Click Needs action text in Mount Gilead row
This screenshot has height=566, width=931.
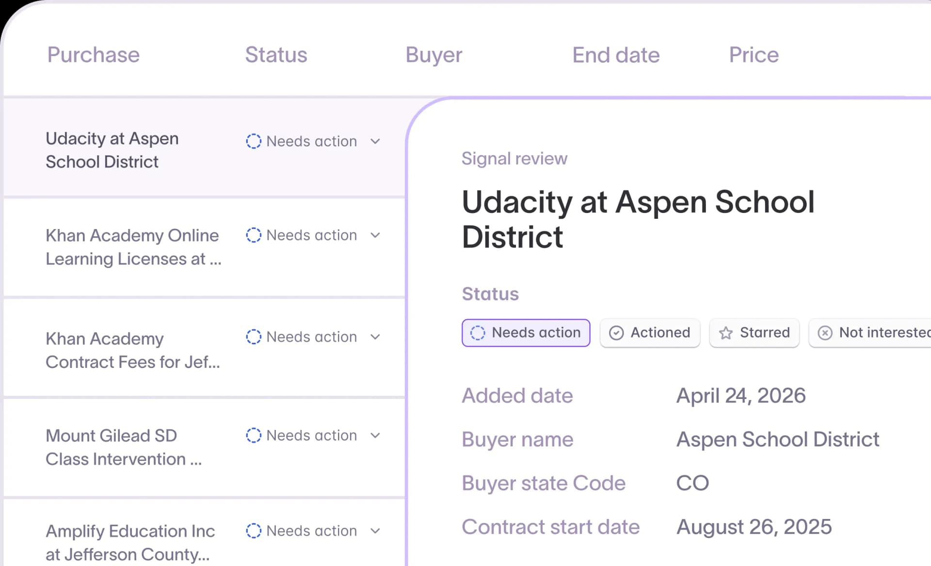click(311, 435)
